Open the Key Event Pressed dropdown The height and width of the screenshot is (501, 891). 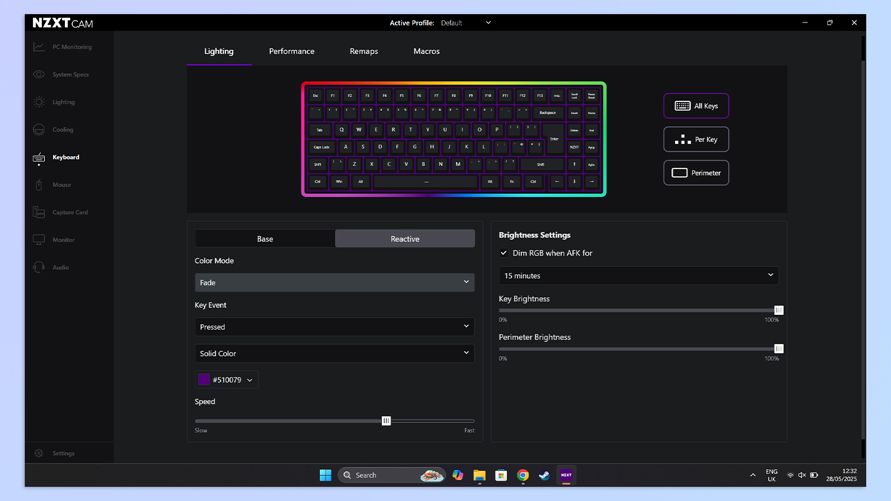point(335,327)
